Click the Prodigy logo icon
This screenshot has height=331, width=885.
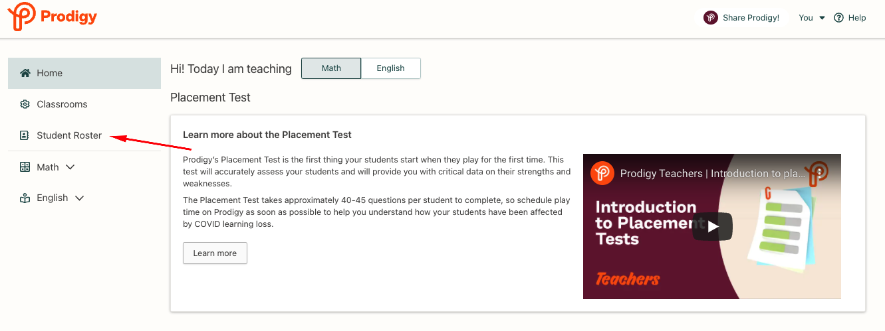point(21,17)
